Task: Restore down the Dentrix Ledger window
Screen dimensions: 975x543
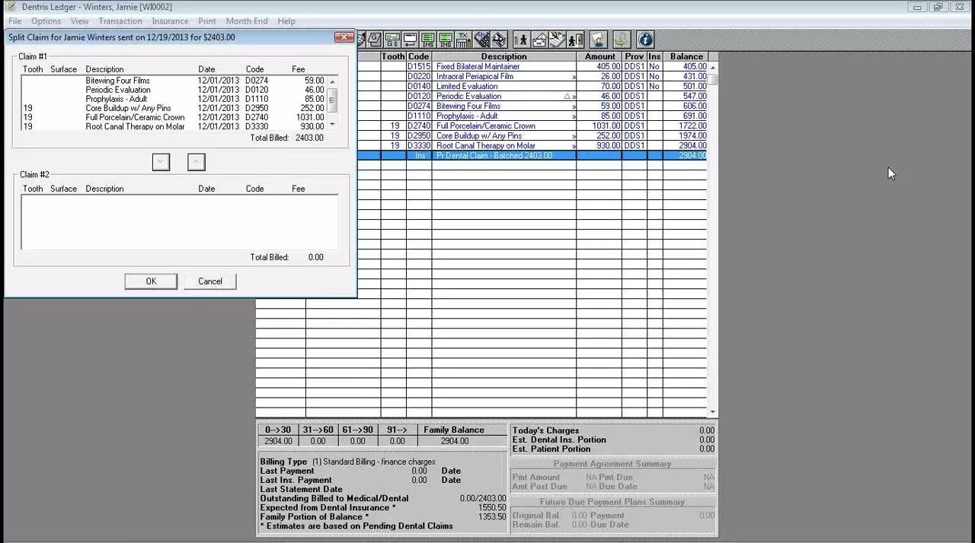Action: click(x=938, y=7)
